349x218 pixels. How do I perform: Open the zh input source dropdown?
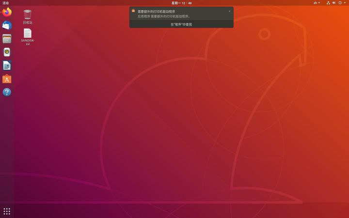[x=317, y=3]
